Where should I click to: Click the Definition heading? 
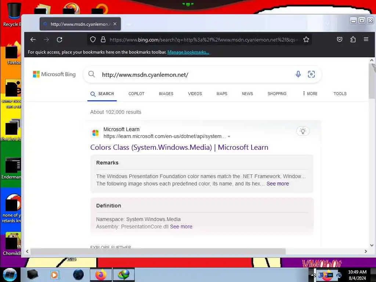coord(108,206)
